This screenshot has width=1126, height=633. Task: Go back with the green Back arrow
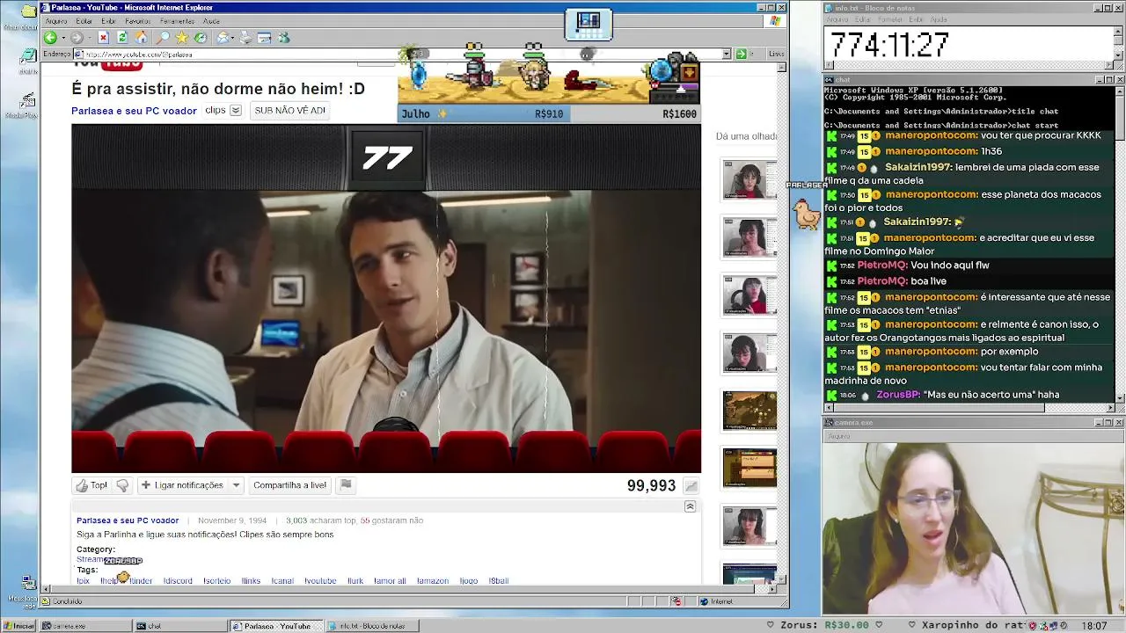pyautogui.click(x=50, y=38)
